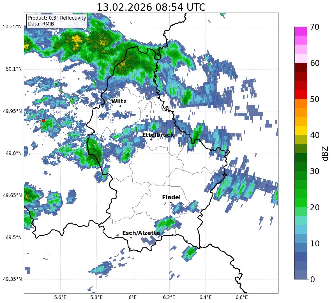The width and height of the screenshot is (332, 303).
Task: Click the Esch/Alzette location cross marker
Action: pyautogui.click(x=131, y=238)
